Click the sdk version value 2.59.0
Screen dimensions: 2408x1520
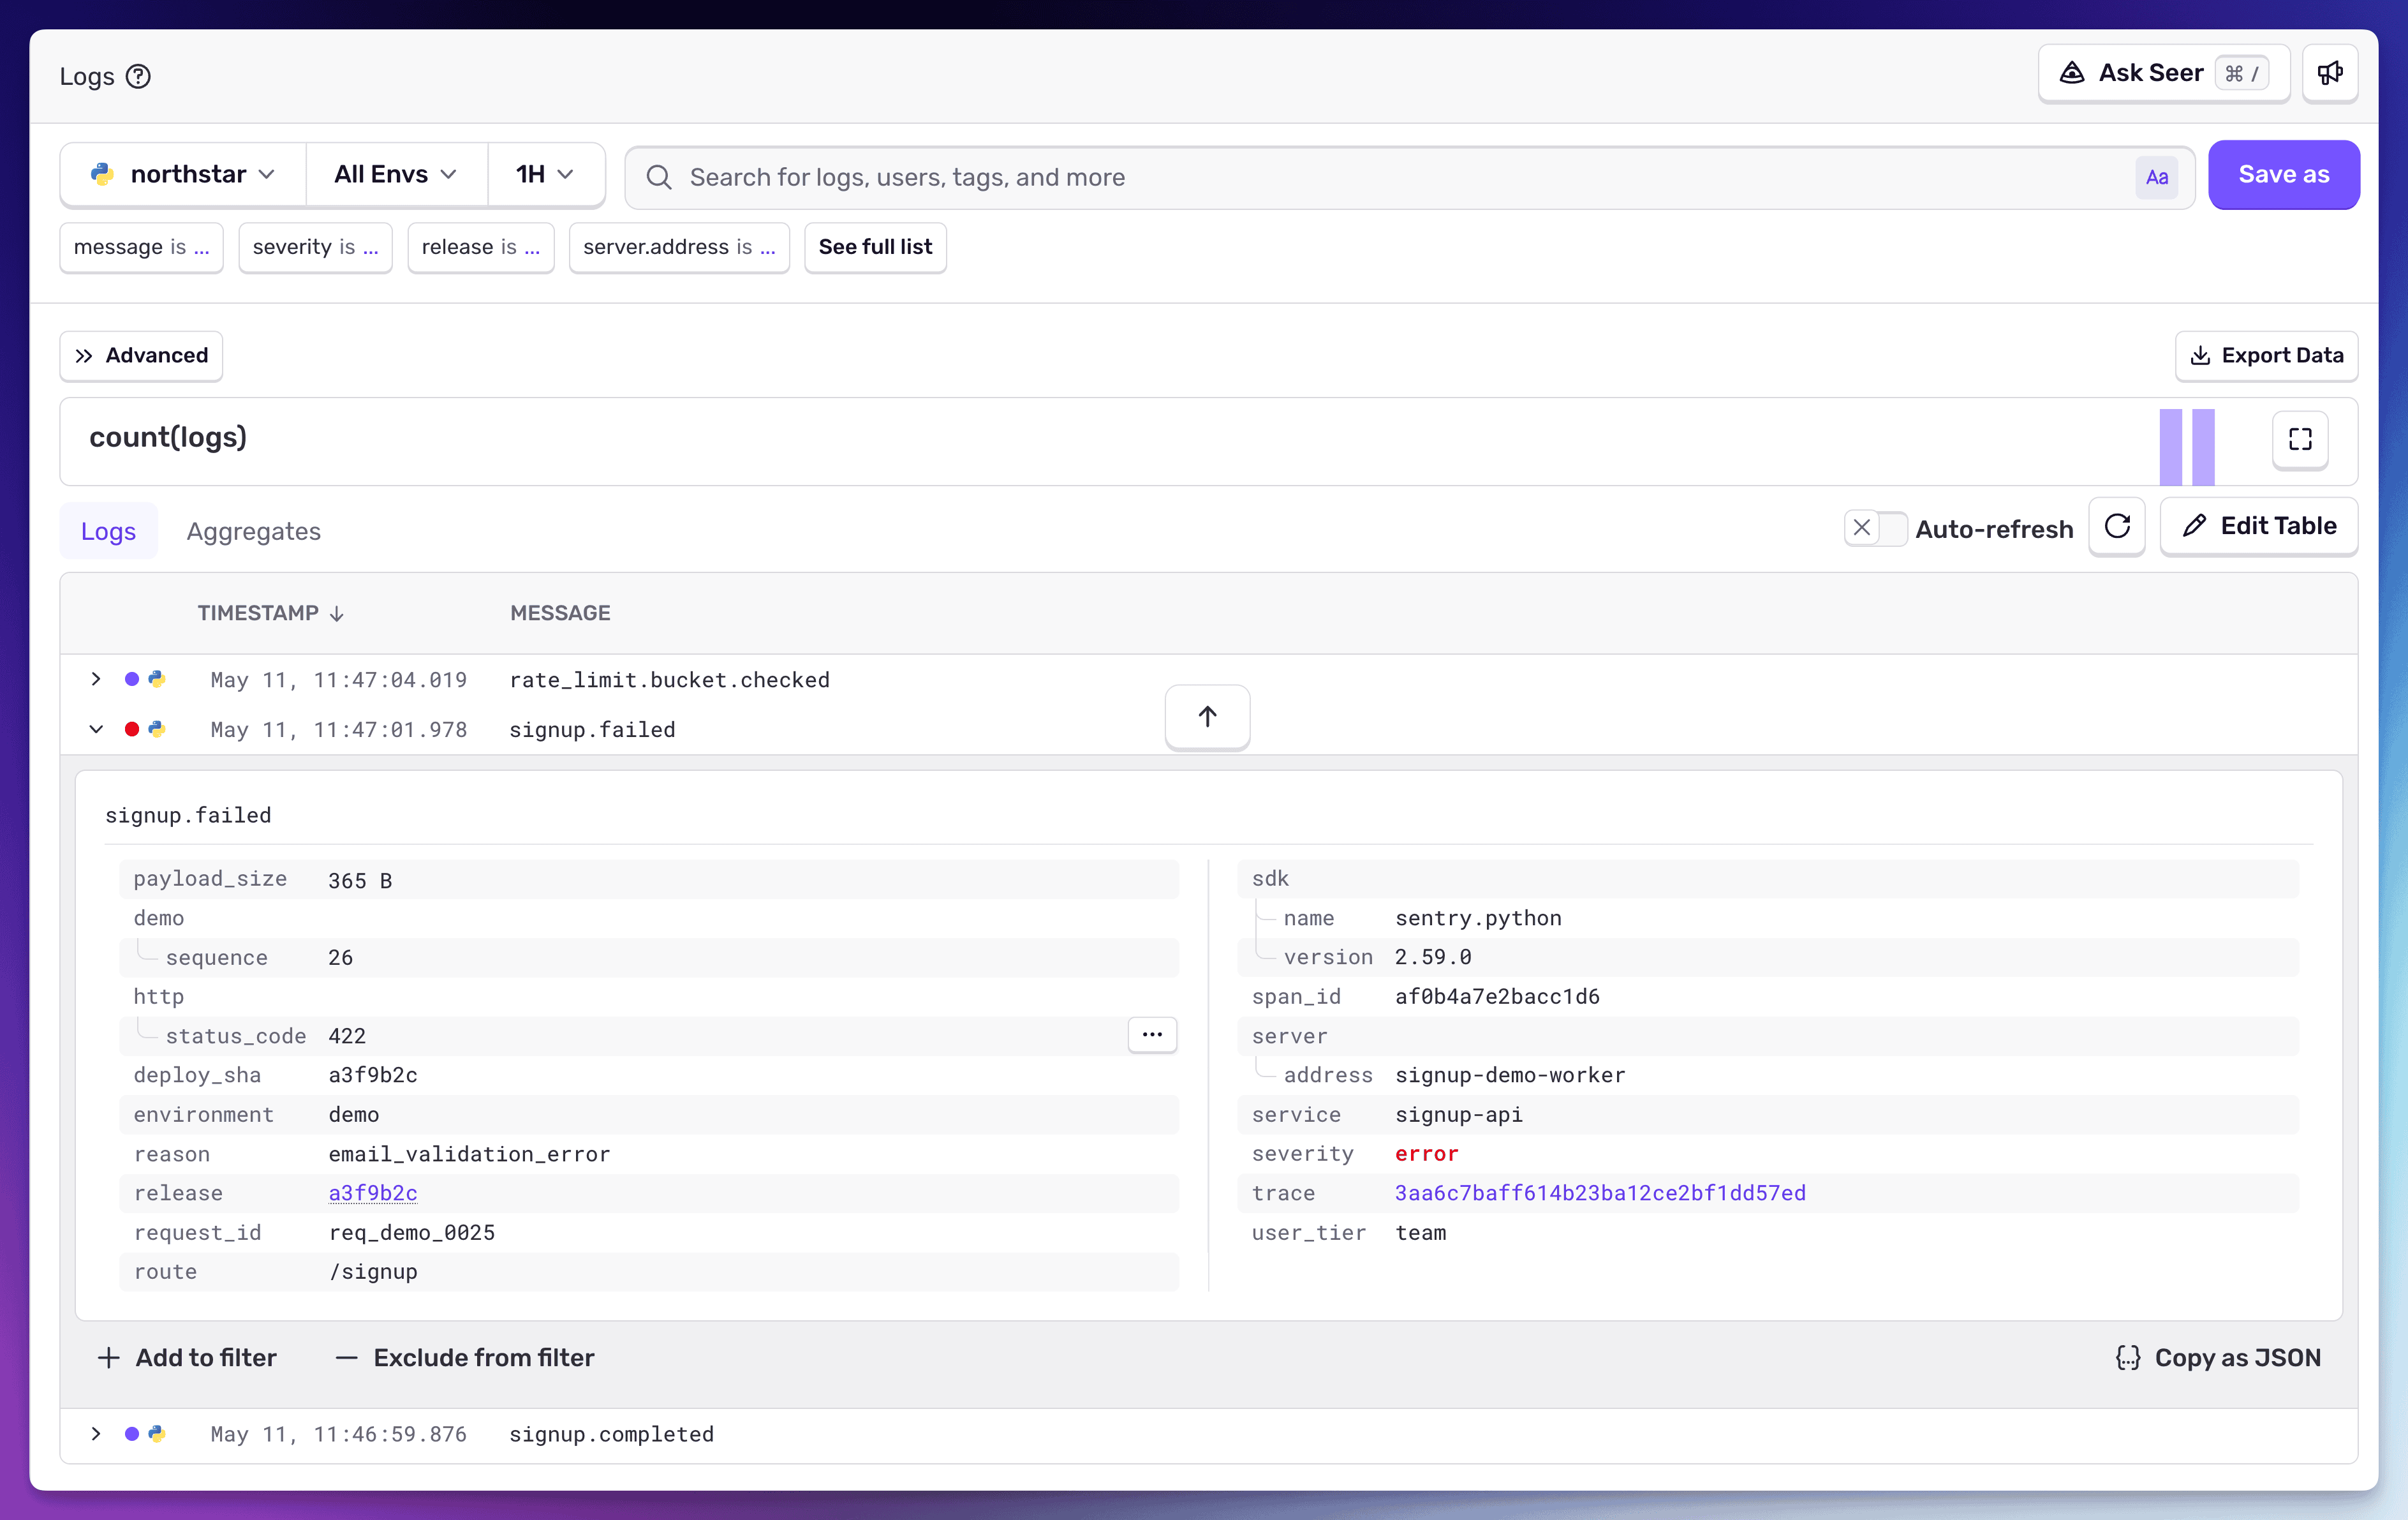click(x=1433, y=957)
